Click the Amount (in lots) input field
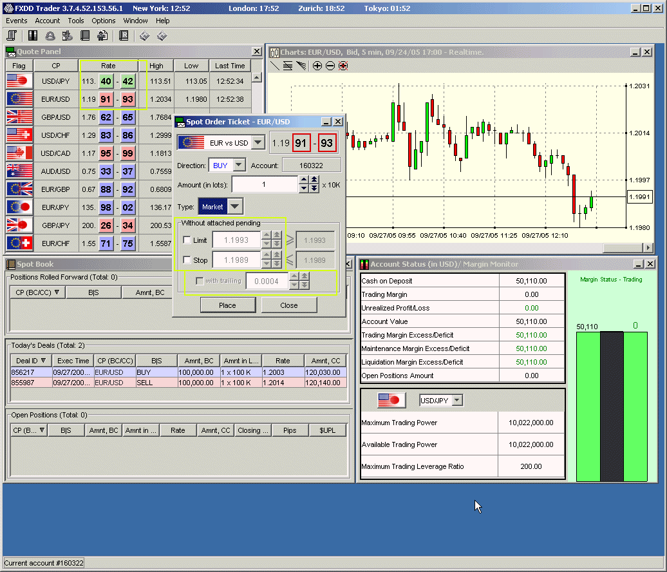This screenshot has height=572, width=667. coord(265,185)
